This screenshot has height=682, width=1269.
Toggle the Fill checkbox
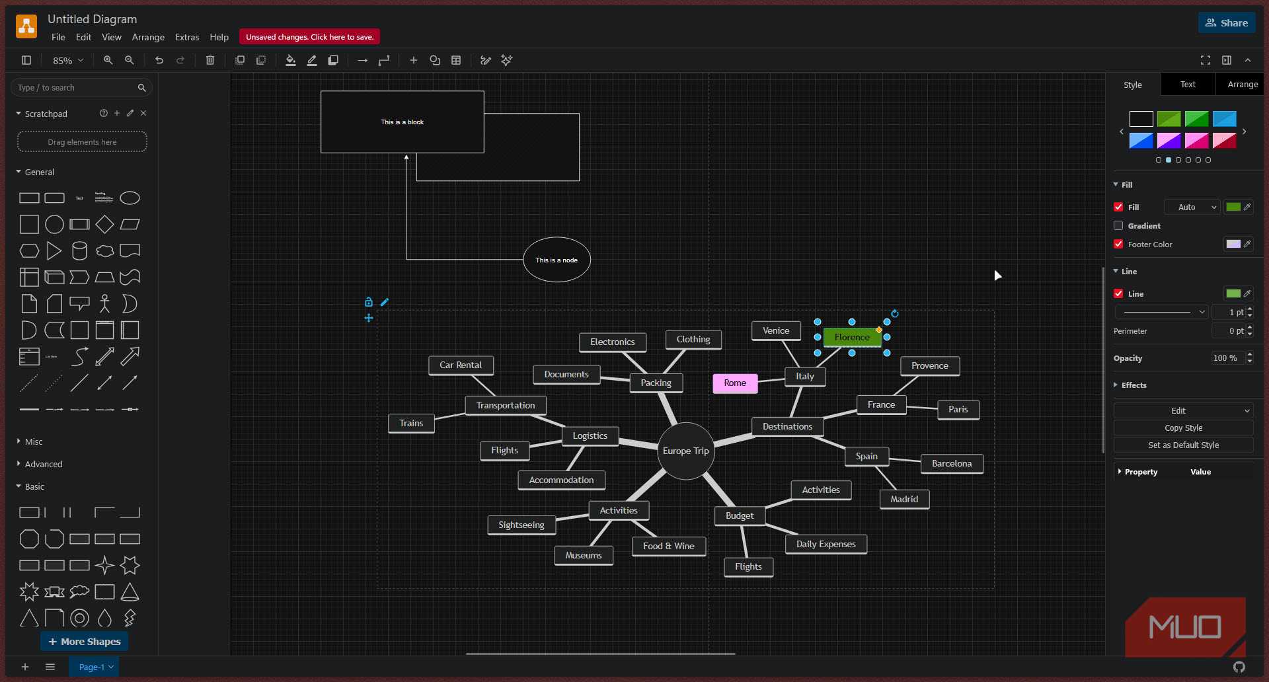pos(1118,207)
